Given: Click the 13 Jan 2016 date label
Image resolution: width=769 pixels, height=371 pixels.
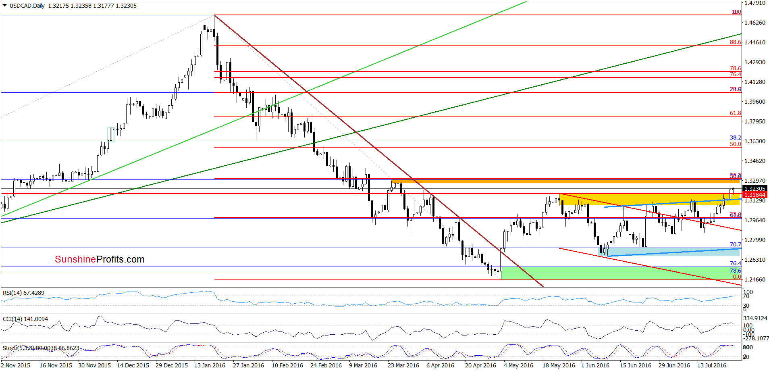Looking at the screenshot, I should click(210, 365).
